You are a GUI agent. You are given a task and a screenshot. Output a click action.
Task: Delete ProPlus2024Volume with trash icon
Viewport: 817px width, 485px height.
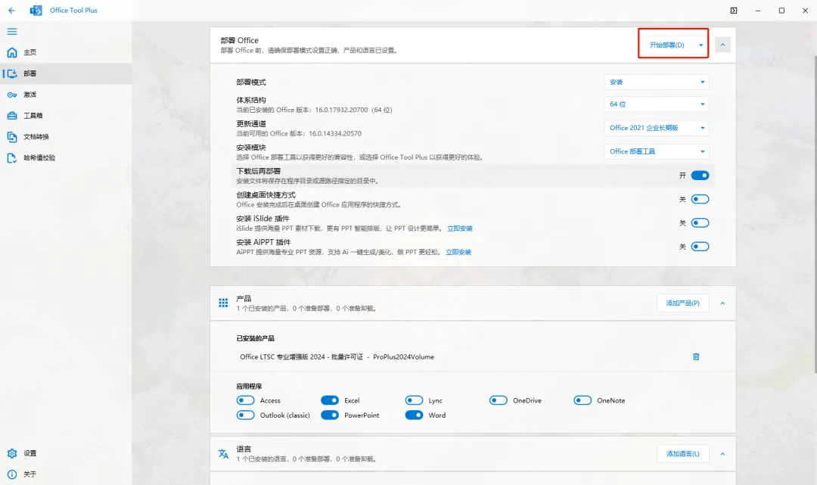pyautogui.click(x=696, y=357)
